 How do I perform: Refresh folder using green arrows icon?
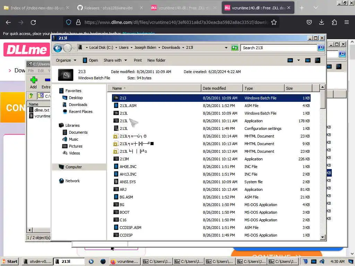pos(235,48)
